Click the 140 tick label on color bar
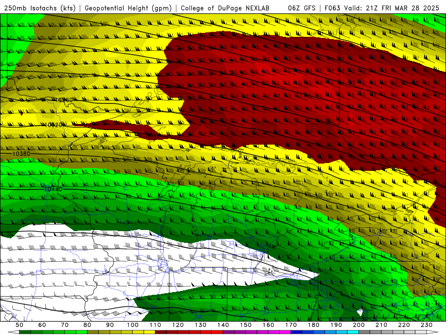This screenshot has height=335, width=446. (x=224, y=325)
